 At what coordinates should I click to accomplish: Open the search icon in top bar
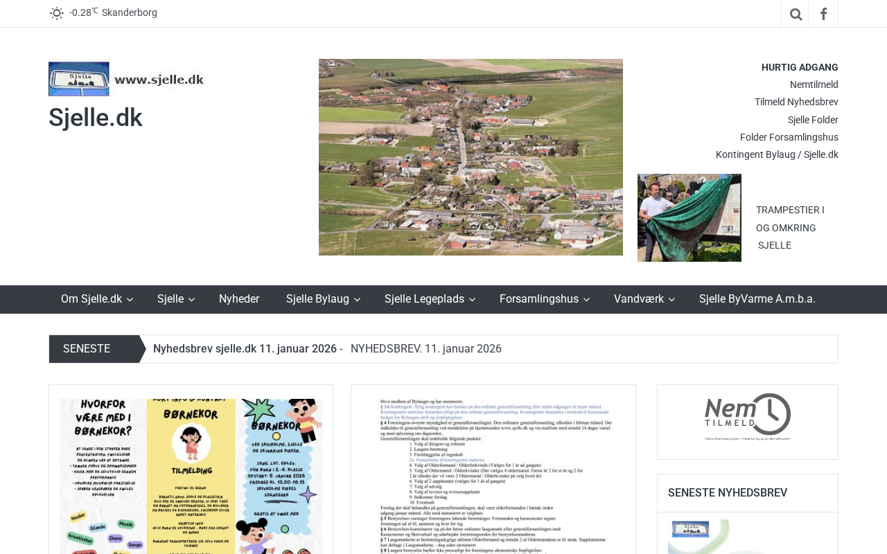pyautogui.click(x=796, y=14)
